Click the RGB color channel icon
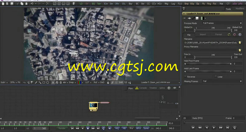The image size is (246, 132). pos(80,82)
